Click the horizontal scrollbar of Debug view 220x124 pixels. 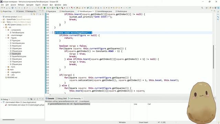pos(9,120)
